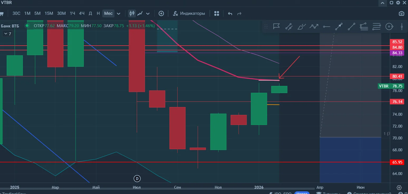Choose the 5M timeframe

tap(37, 13)
